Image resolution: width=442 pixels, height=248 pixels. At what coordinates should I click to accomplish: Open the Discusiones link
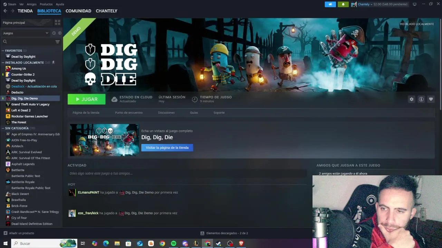pos(166,113)
